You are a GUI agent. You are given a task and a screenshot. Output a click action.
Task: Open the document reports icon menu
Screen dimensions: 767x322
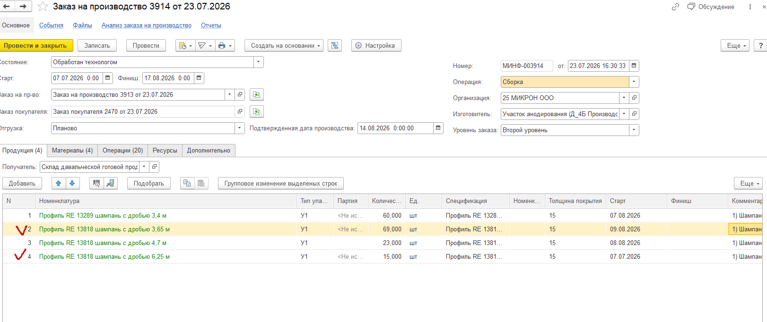point(185,45)
